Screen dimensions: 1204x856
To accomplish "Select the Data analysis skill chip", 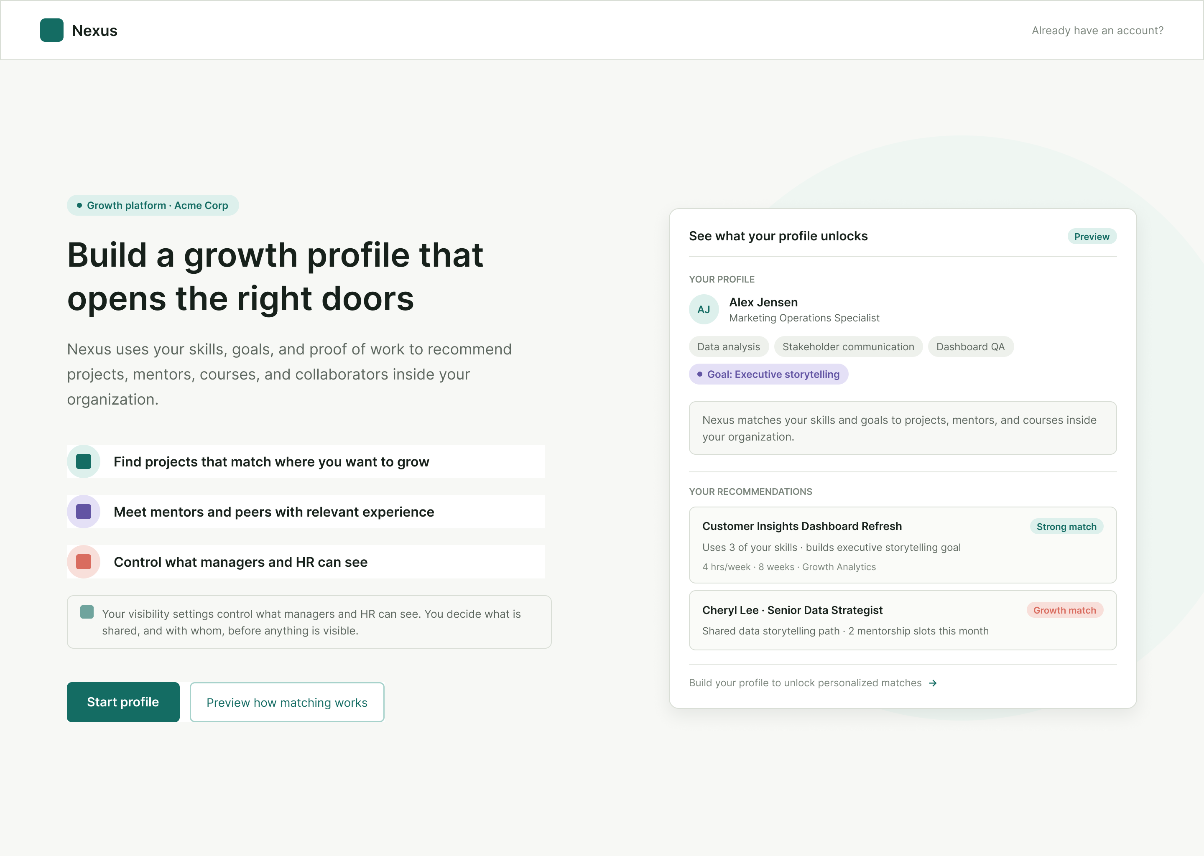I will click(729, 347).
